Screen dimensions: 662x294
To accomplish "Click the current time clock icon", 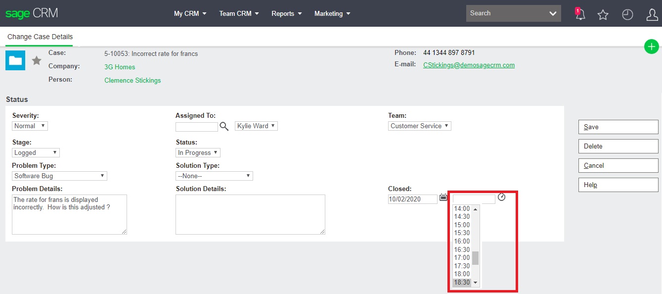I will coord(501,197).
